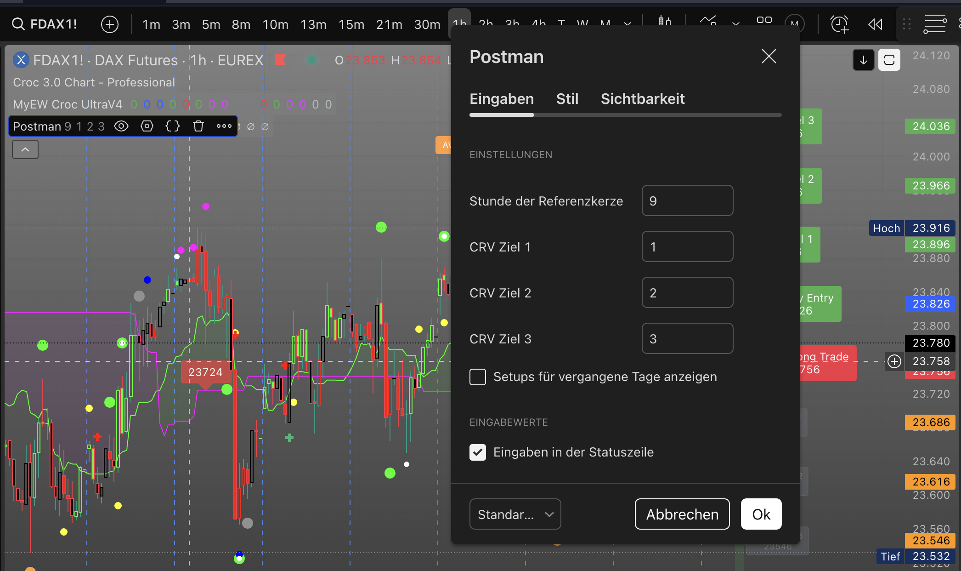Open the layout grid selector icon
Screen dimensions: 961x571
764,20
